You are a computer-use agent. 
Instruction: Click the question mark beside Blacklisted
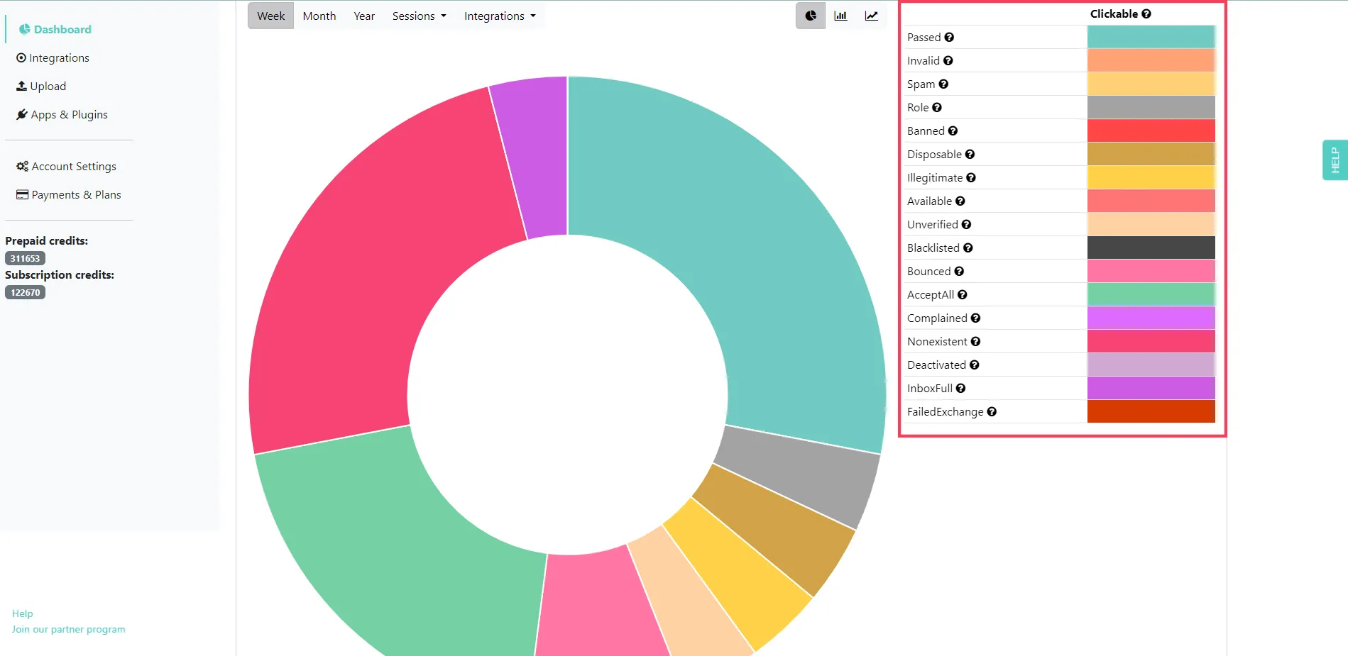pyautogui.click(x=968, y=248)
